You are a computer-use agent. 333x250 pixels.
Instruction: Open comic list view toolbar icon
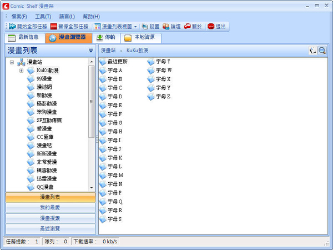[x=98, y=27]
